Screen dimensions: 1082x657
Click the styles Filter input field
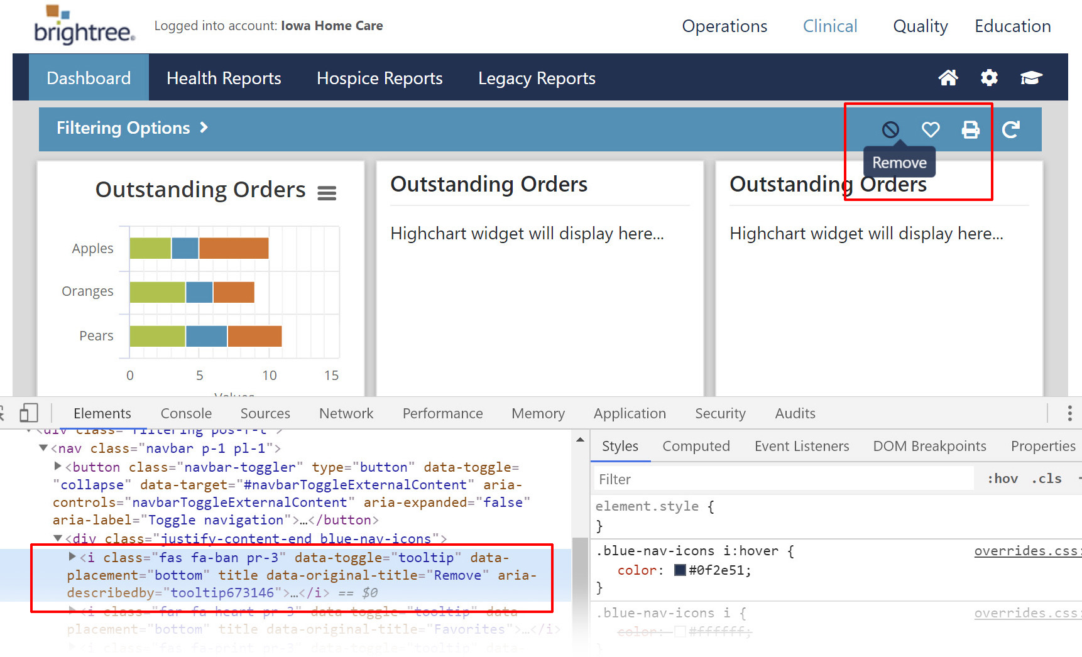click(784, 479)
